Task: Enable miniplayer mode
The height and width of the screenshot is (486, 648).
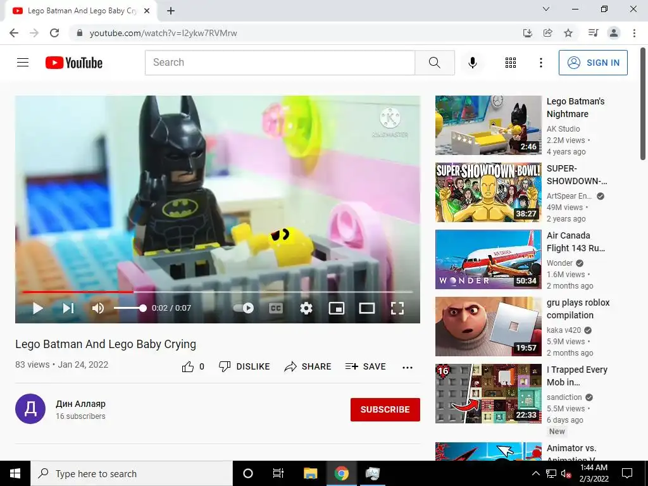Action: click(x=337, y=308)
